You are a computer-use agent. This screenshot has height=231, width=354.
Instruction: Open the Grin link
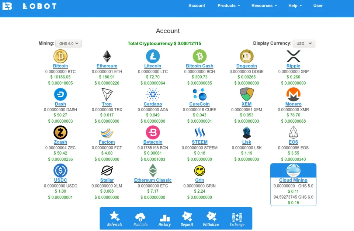pos(199,180)
